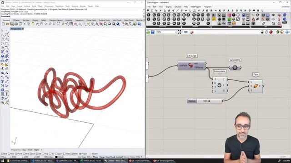Open the Grasshopper Fologram menu
The image size is (291, 163).
[x=207, y=7]
